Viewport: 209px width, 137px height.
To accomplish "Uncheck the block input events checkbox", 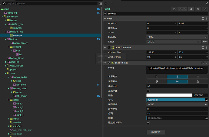I will tap(148, 122).
